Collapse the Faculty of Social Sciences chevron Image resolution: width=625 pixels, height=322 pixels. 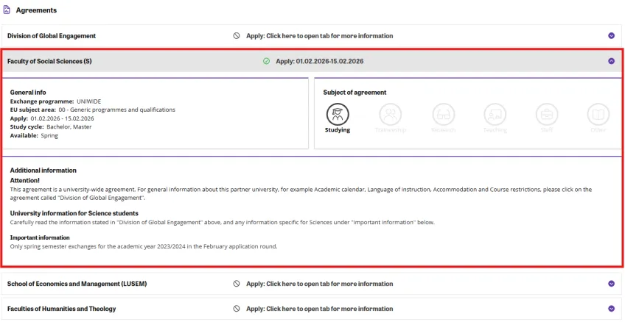click(x=611, y=61)
